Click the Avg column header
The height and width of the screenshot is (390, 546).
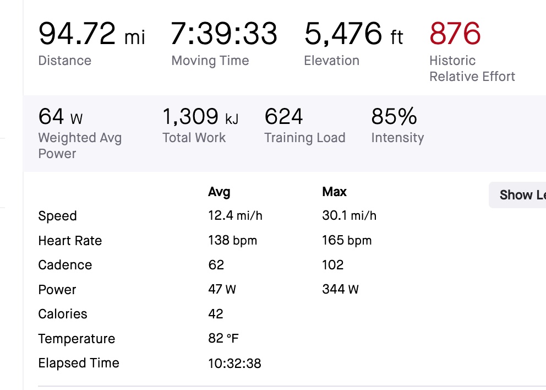point(219,192)
